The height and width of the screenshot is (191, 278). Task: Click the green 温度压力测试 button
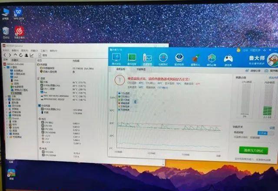tap(254, 150)
